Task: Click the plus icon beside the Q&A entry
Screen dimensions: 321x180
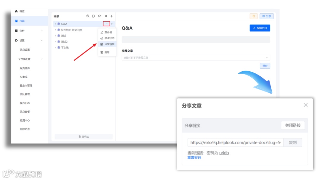Action: pyautogui.click(x=112, y=24)
